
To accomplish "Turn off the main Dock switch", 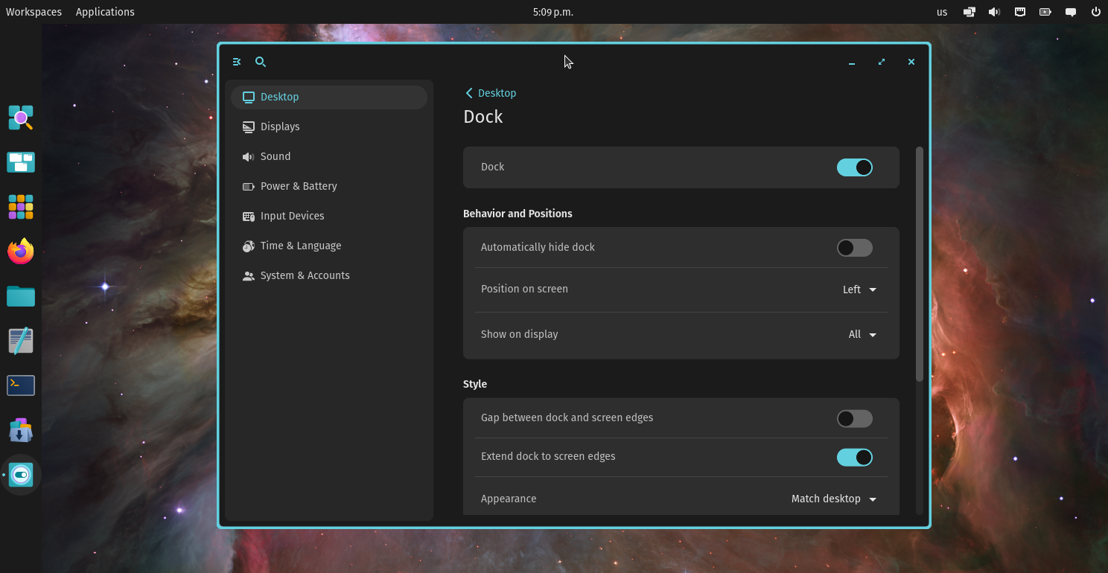I will click(855, 167).
